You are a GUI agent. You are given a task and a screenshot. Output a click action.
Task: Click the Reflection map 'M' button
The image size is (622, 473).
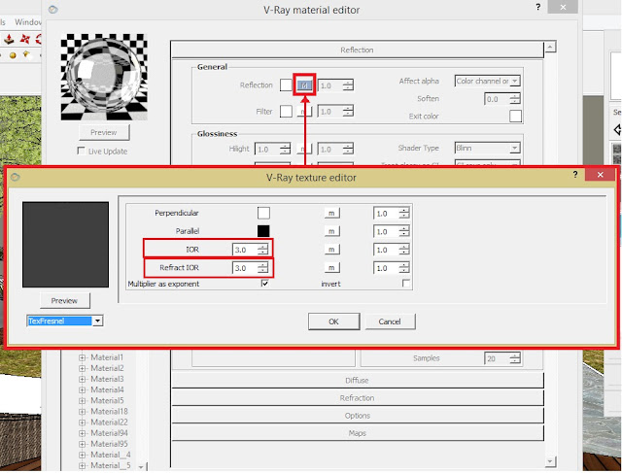[304, 85]
